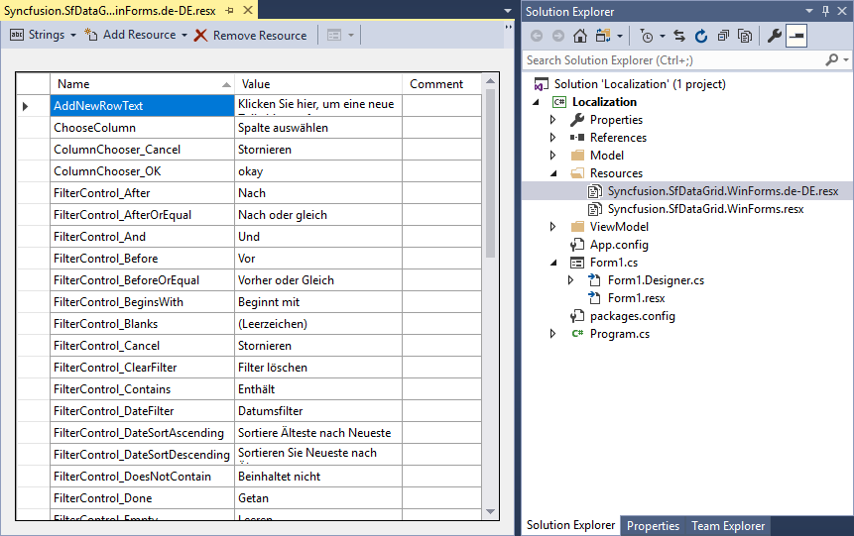Click the grid scroll down arrow
The image size is (854, 536).
(x=490, y=511)
